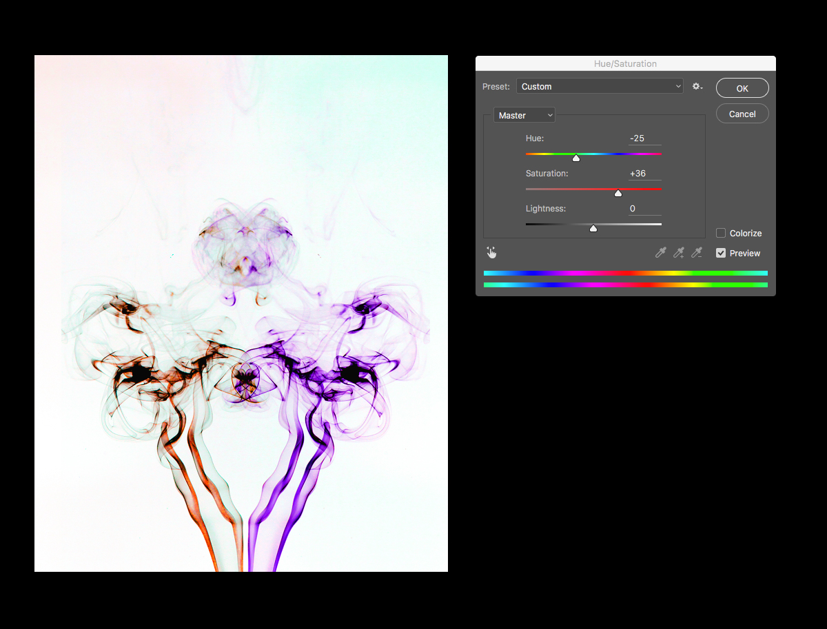This screenshot has height=629, width=827.
Task: Click the on-image adjustment hand tool
Action: point(491,253)
